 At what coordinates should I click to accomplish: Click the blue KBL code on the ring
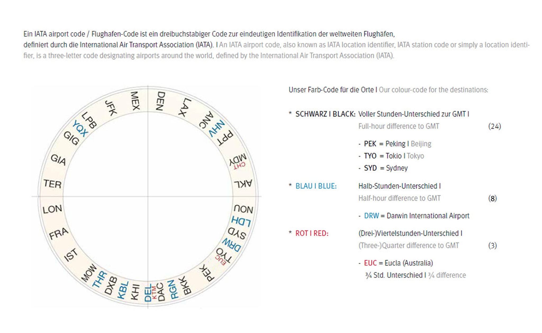[123, 290]
